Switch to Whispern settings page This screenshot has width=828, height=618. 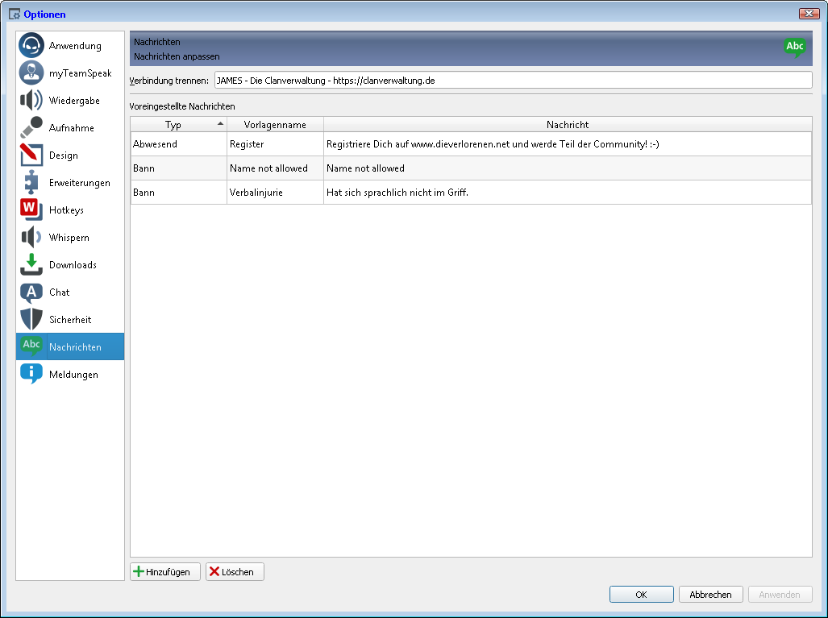coord(70,238)
